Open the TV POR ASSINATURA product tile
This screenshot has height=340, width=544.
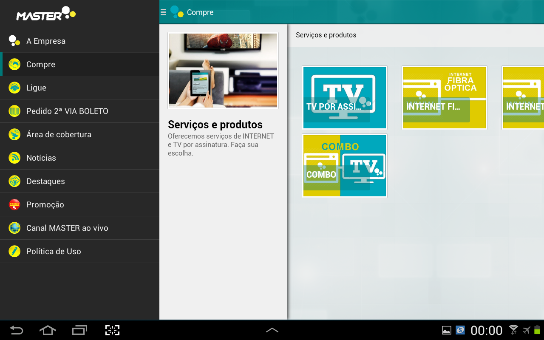pos(344,98)
